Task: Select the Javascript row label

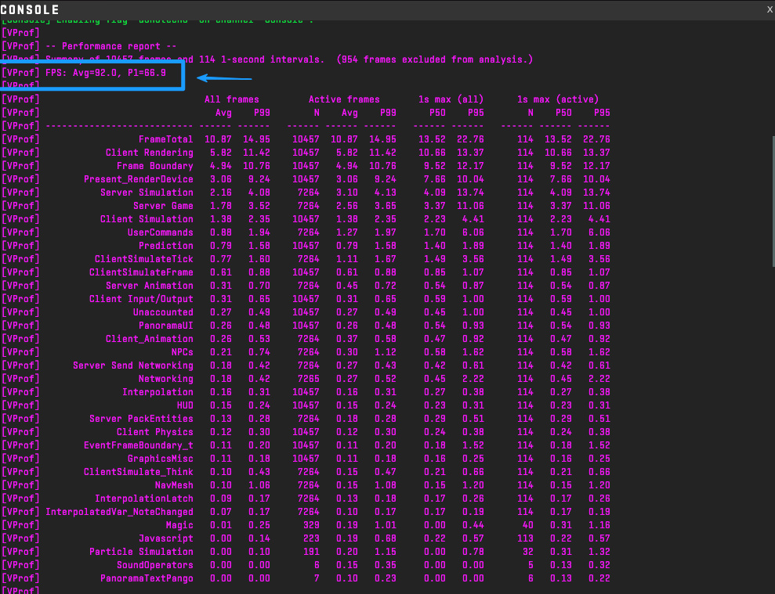Action: coord(166,540)
